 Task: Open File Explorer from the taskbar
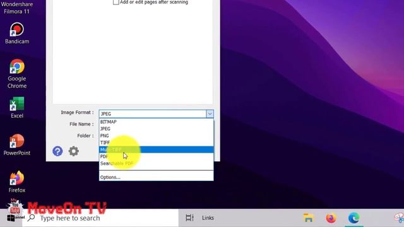pyautogui.click(x=308, y=218)
